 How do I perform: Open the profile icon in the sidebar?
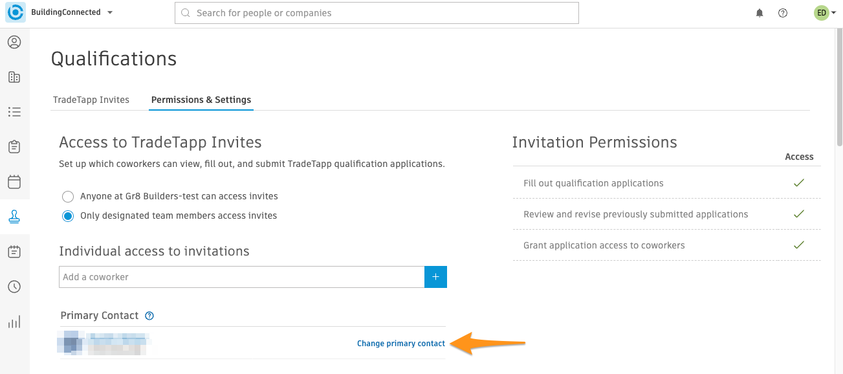(x=14, y=43)
